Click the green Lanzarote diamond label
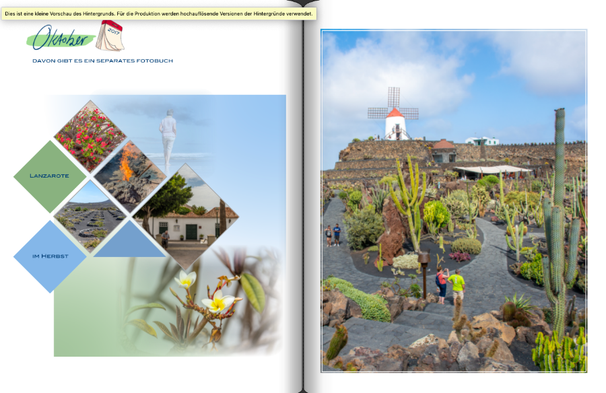Image resolution: width=606 pixels, height=393 pixels. (x=49, y=176)
